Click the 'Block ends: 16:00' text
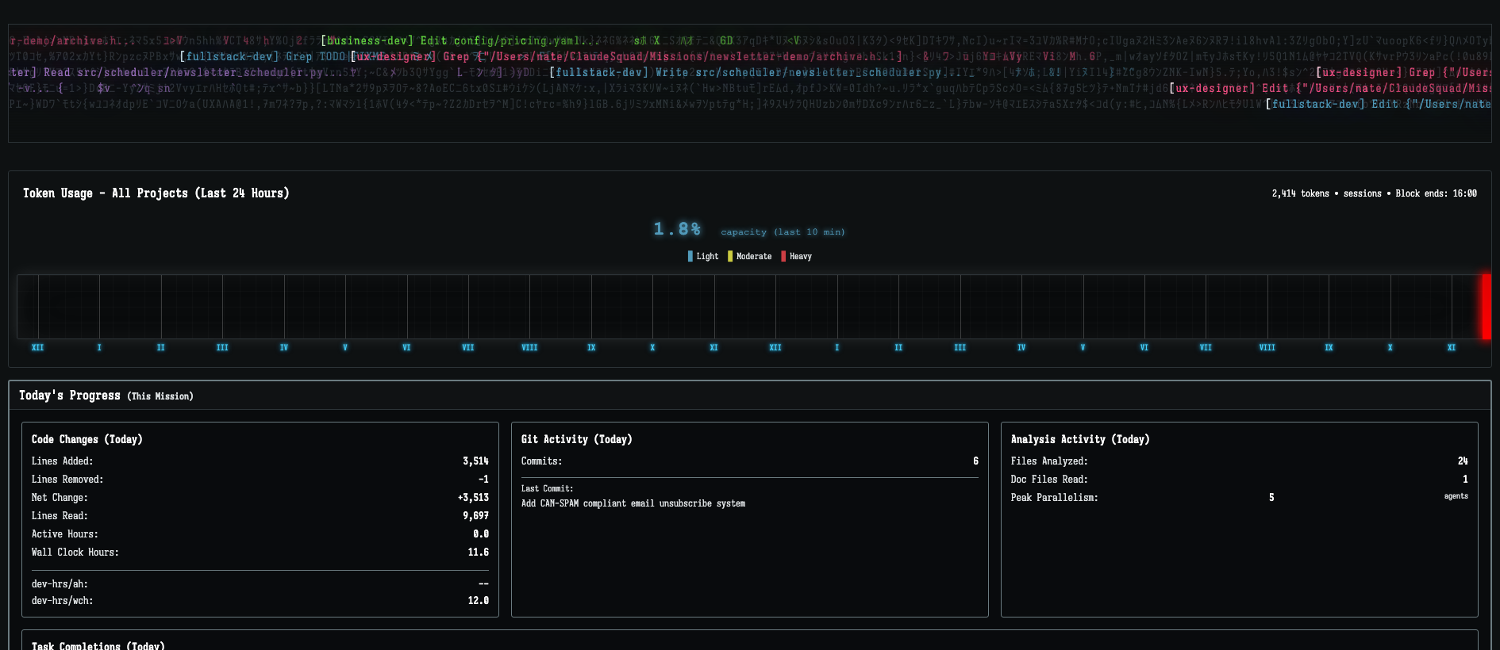This screenshot has width=1500, height=650. pos(1436,193)
